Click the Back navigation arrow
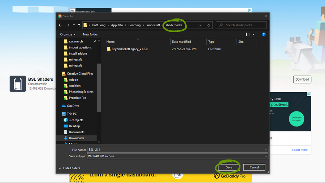Image resolution: width=325 pixels, height=183 pixels. point(61,25)
